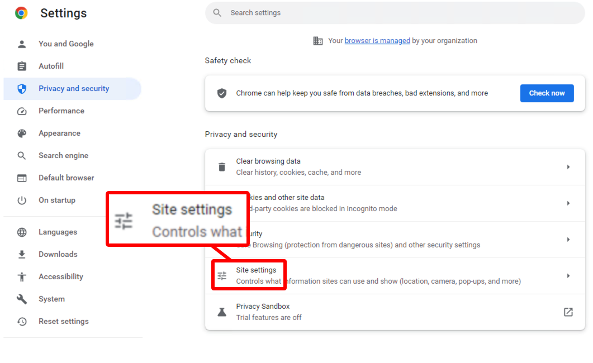Expand the Security settings row
593x363 pixels.
pos(569,239)
